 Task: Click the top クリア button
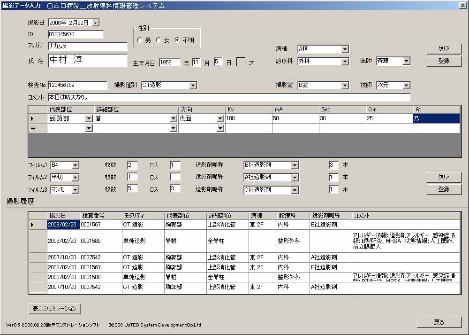click(x=444, y=49)
